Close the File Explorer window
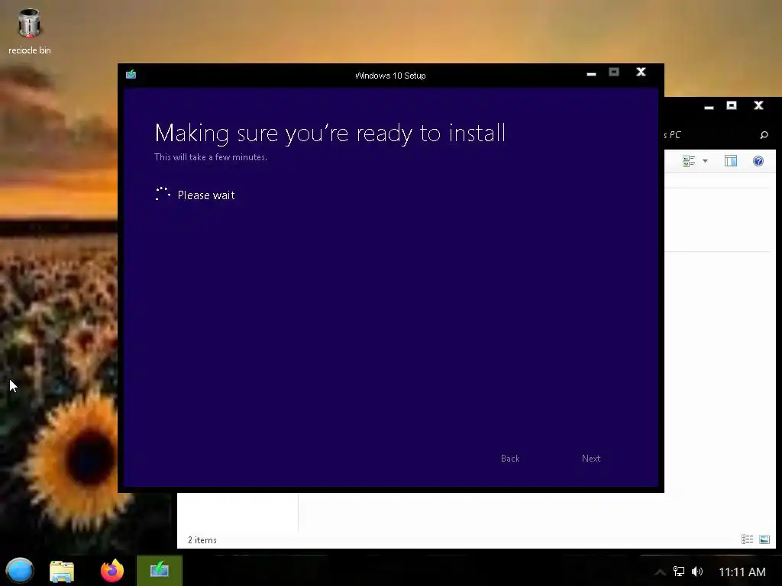Image resolution: width=782 pixels, height=586 pixels. pyautogui.click(x=758, y=105)
